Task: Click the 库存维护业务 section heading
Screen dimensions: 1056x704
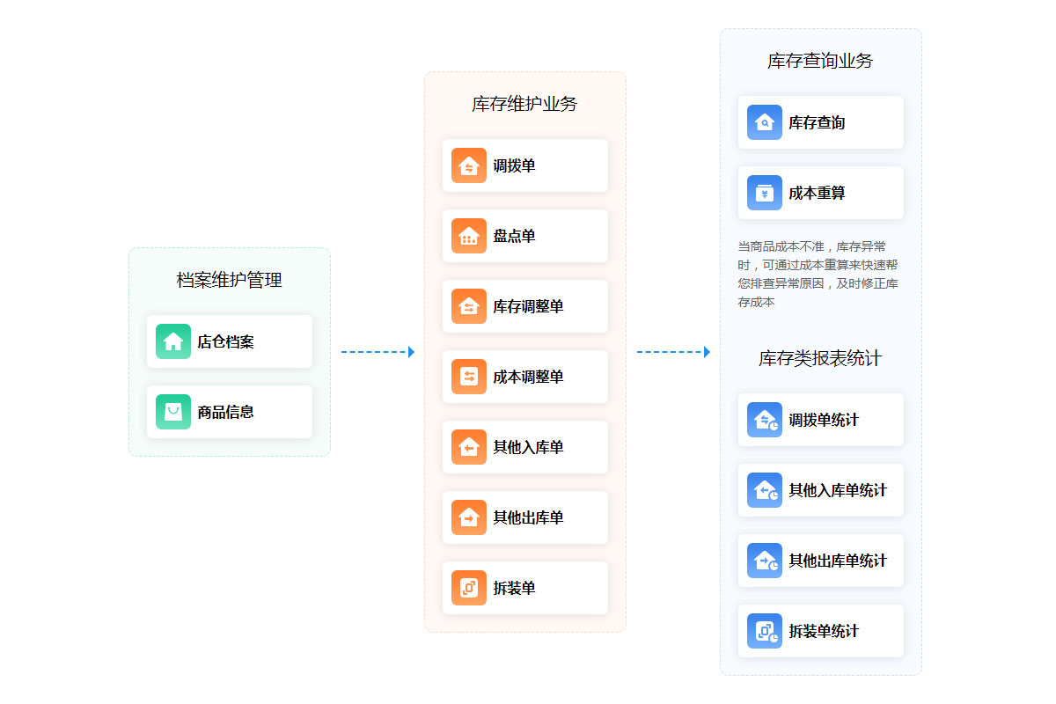Action: pyautogui.click(x=525, y=104)
